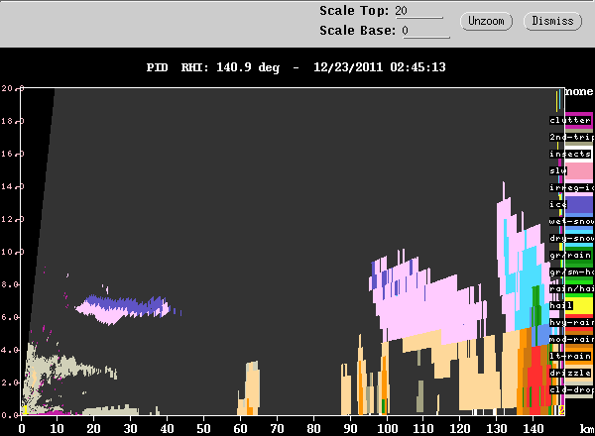Viewport: 595px width, 436px height.
Task: Click the 'gr/rain' legend label
Action: 570,255
